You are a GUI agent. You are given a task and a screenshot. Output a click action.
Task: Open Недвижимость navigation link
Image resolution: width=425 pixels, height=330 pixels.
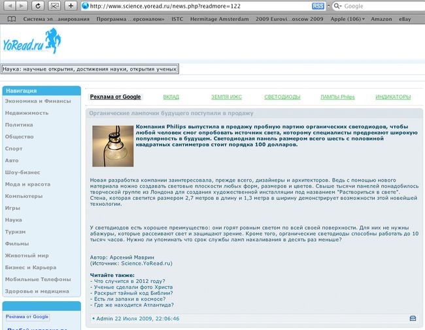tap(27, 113)
